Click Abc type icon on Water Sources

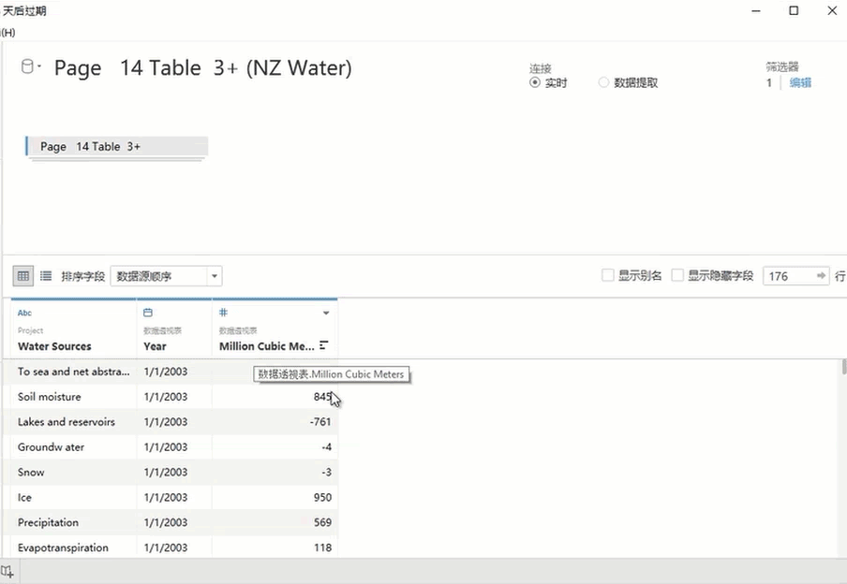coord(24,314)
